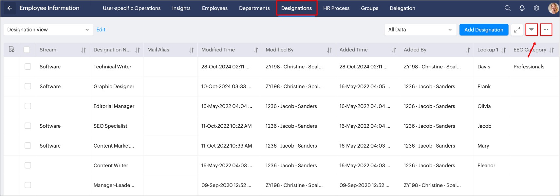Toggle the select-all checkbox in header
This screenshot has height=196, width=560.
click(x=27, y=50)
